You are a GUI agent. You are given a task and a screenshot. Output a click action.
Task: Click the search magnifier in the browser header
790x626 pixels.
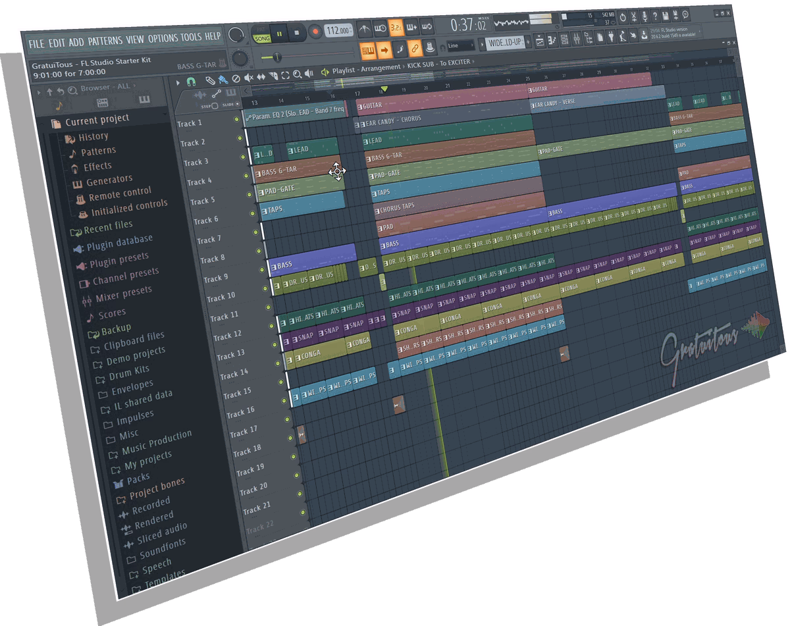tap(72, 91)
